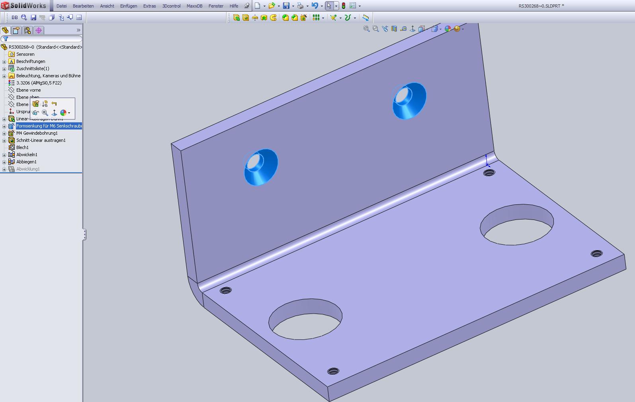Click the Save disk icon in top bar
The width and height of the screenshot is (635, 402).
pos(286,6)
